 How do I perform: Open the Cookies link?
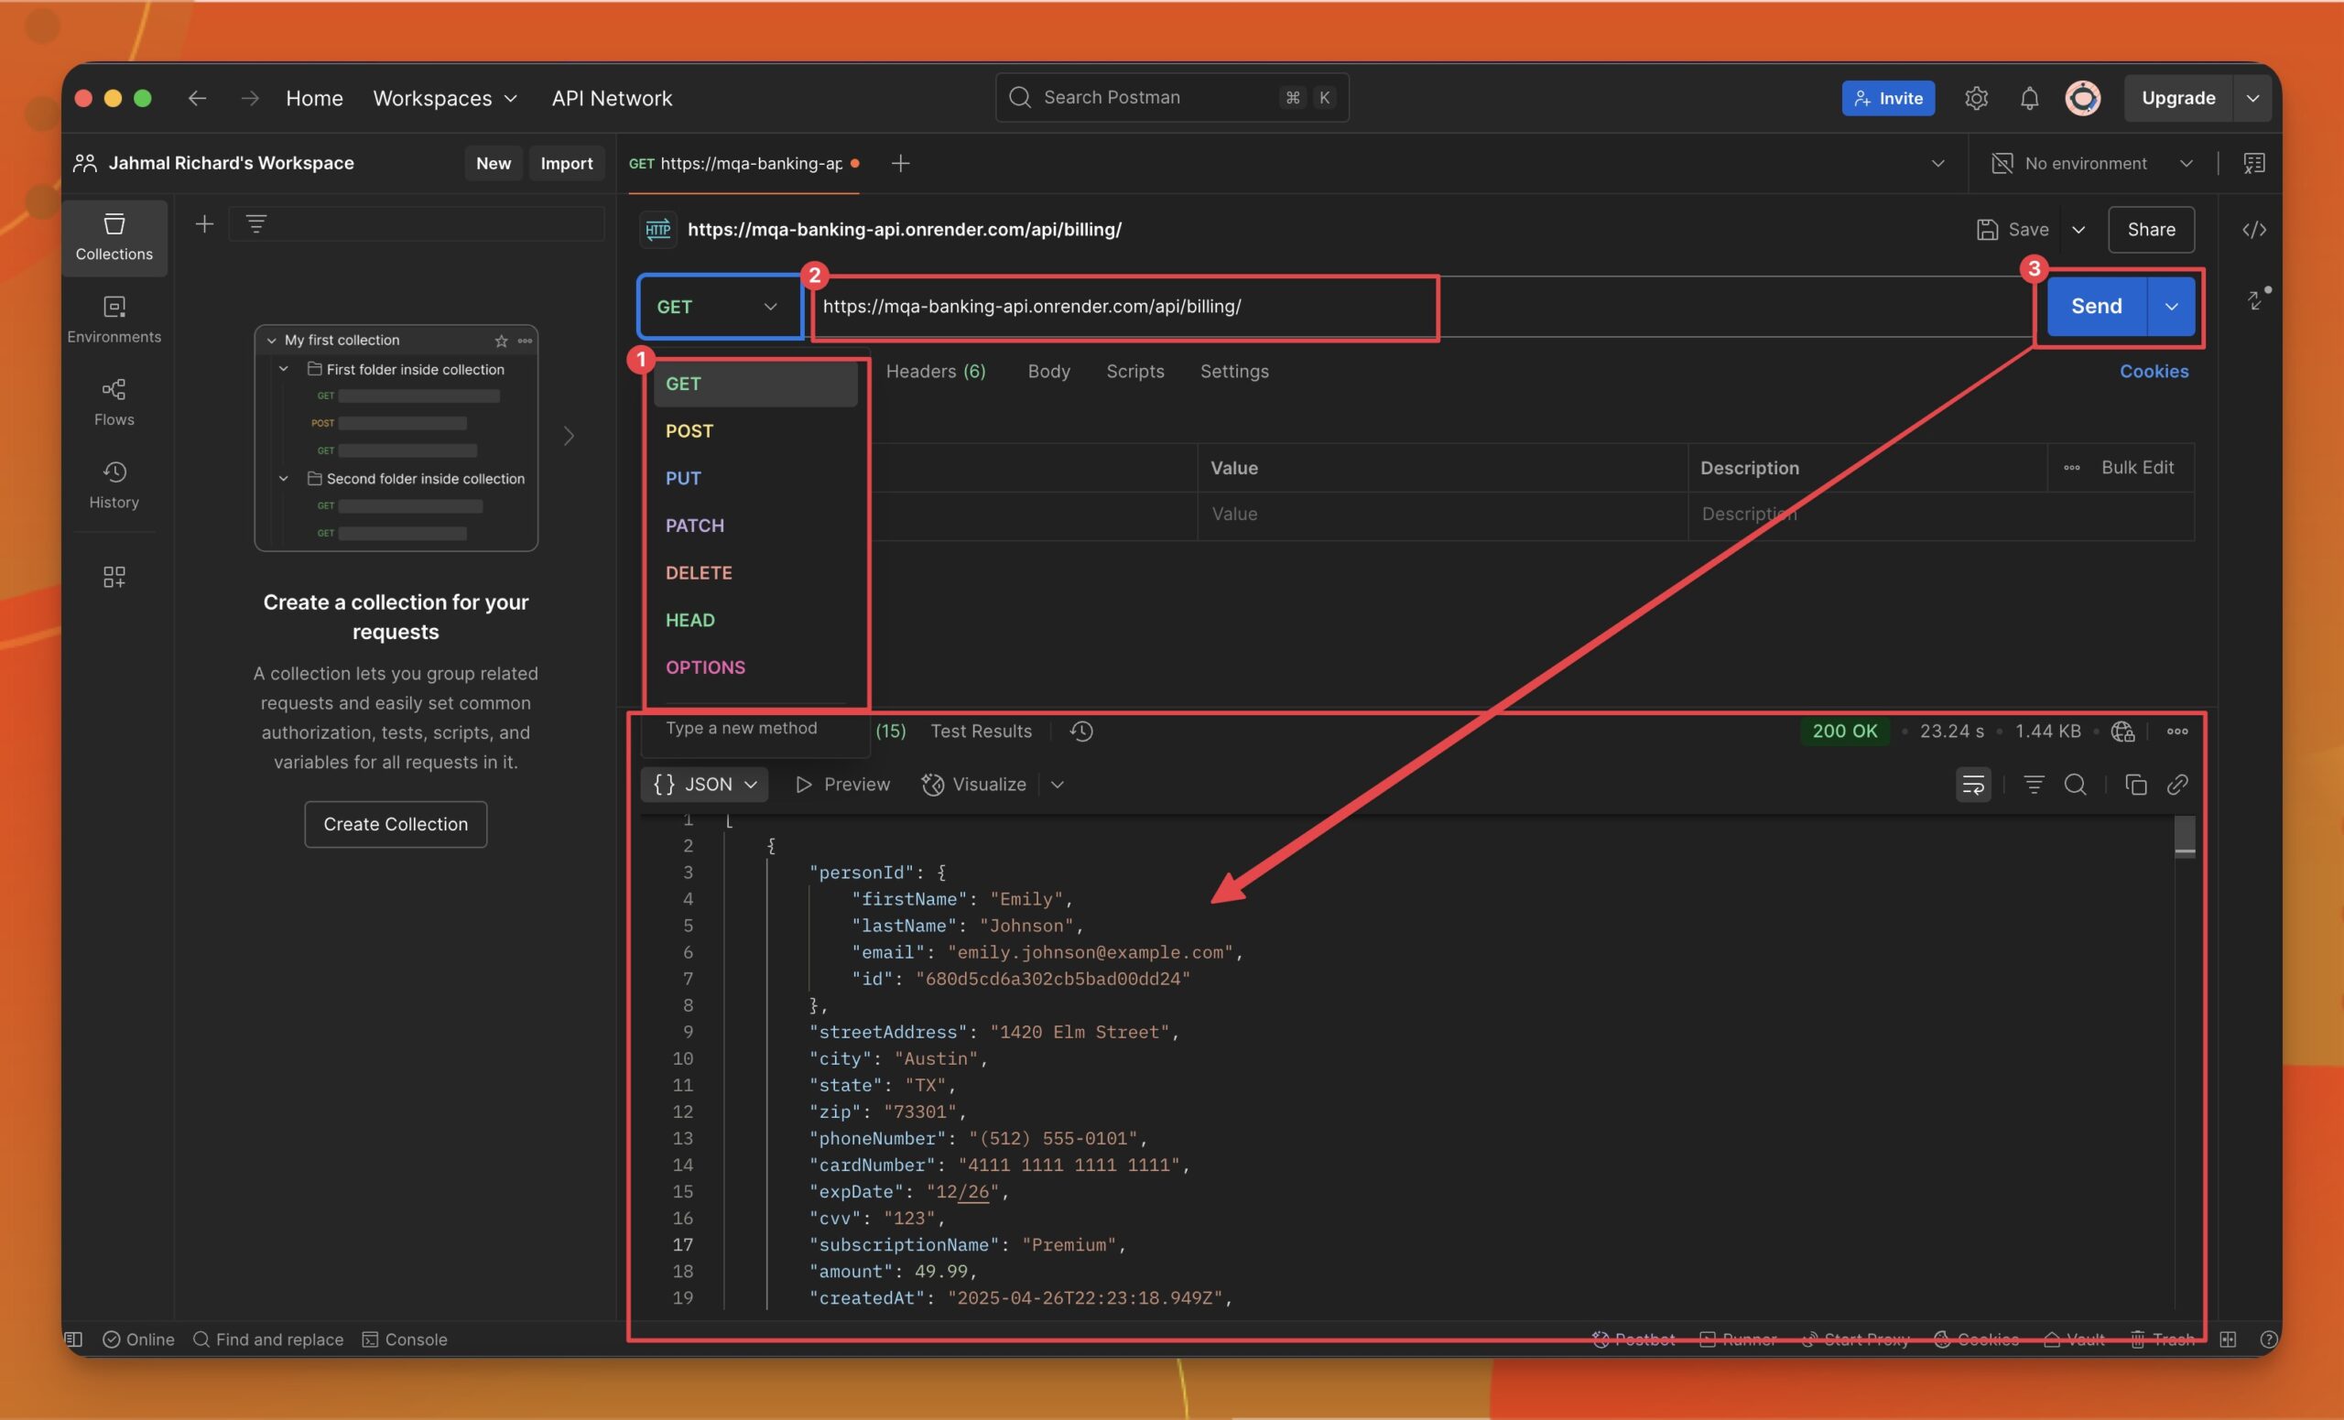point(2153,371)
